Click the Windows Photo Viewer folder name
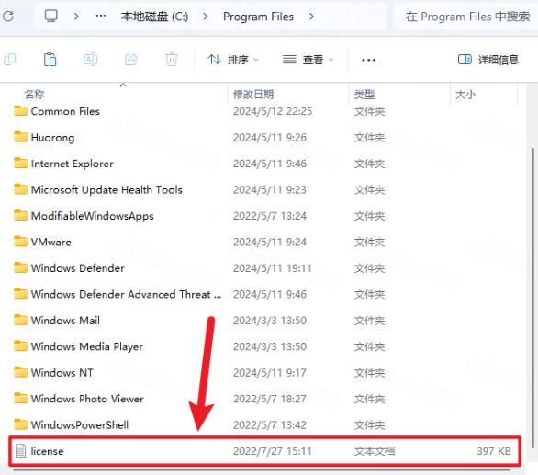This screenshot has width=538, height=475. (x=87, y=399)
